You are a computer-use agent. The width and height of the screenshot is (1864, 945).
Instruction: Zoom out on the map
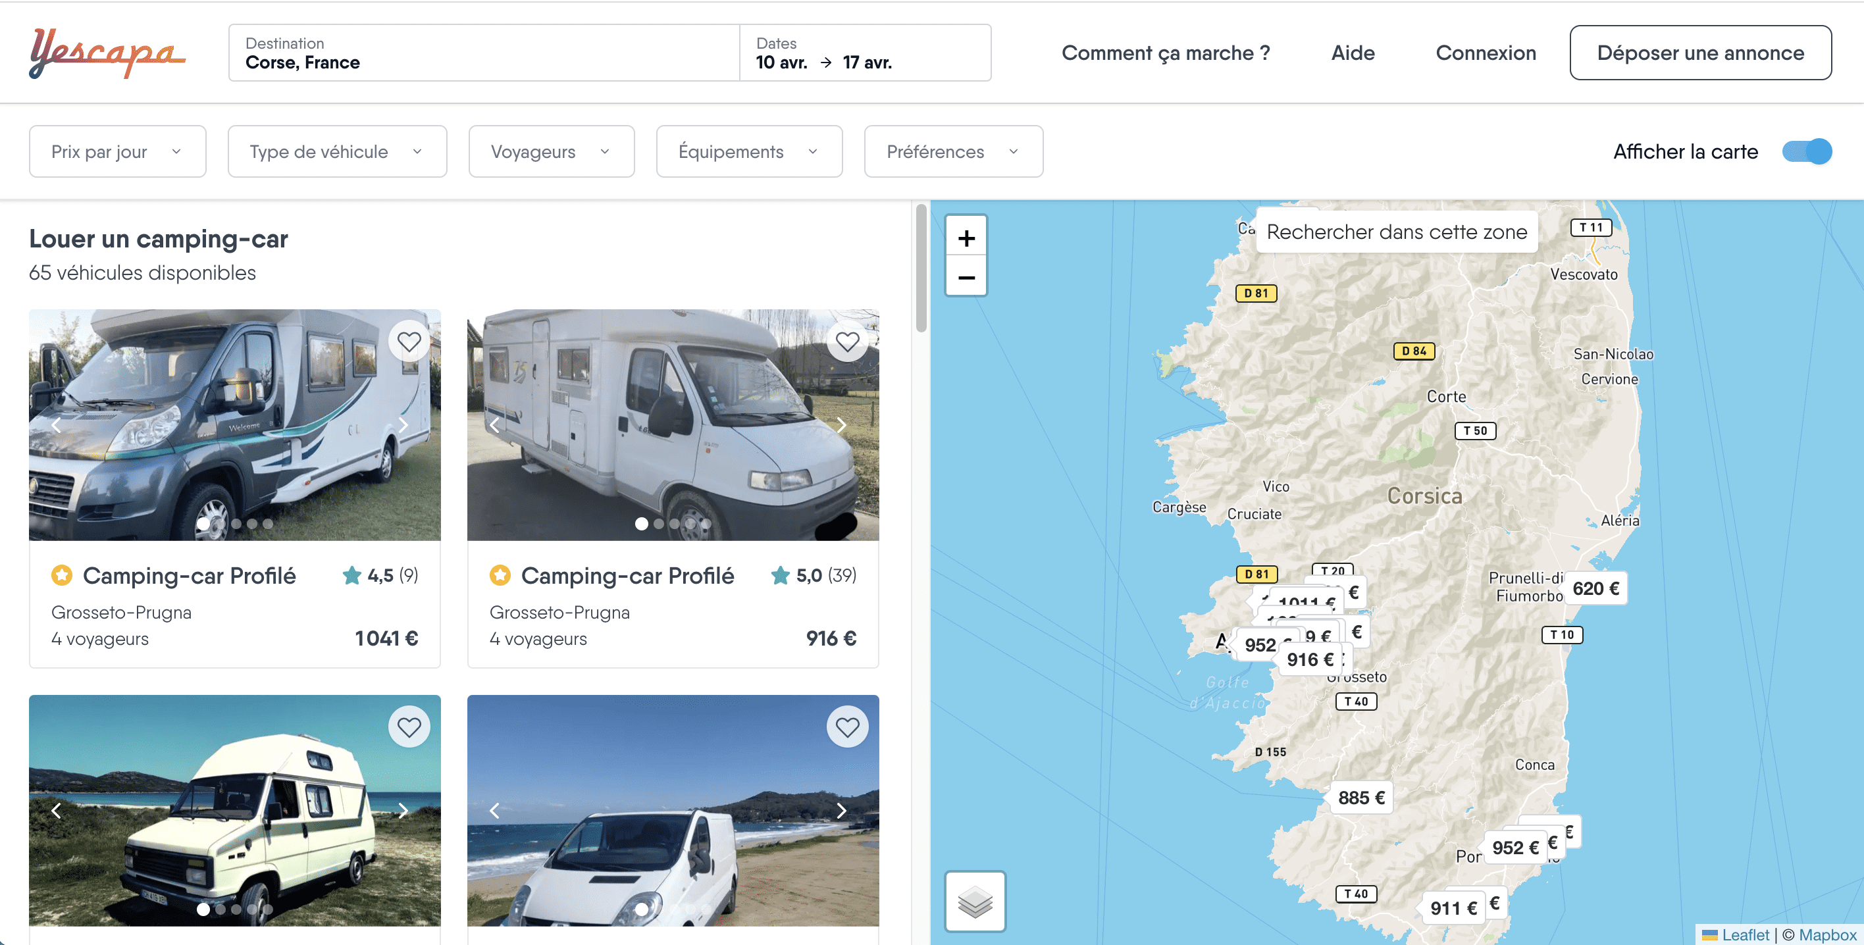966,277
